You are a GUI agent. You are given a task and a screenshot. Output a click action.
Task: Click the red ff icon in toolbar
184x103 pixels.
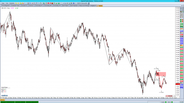coord(50,3)
